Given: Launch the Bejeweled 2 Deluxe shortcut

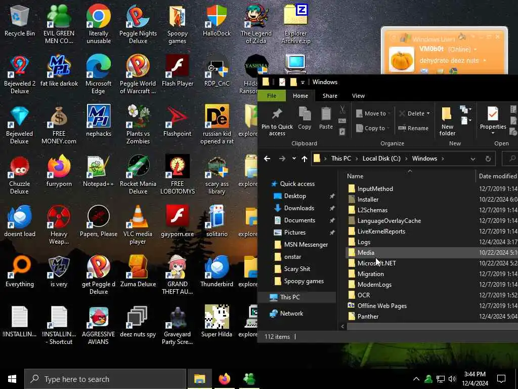Looking at the screenshot, I should 20,75.
